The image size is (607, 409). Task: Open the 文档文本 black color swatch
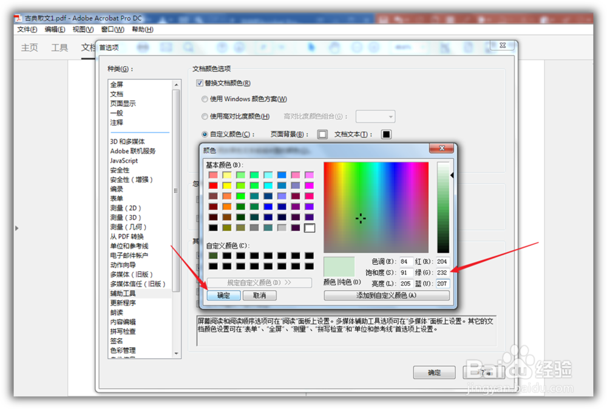pyautogui.click(x=386, y=134)
